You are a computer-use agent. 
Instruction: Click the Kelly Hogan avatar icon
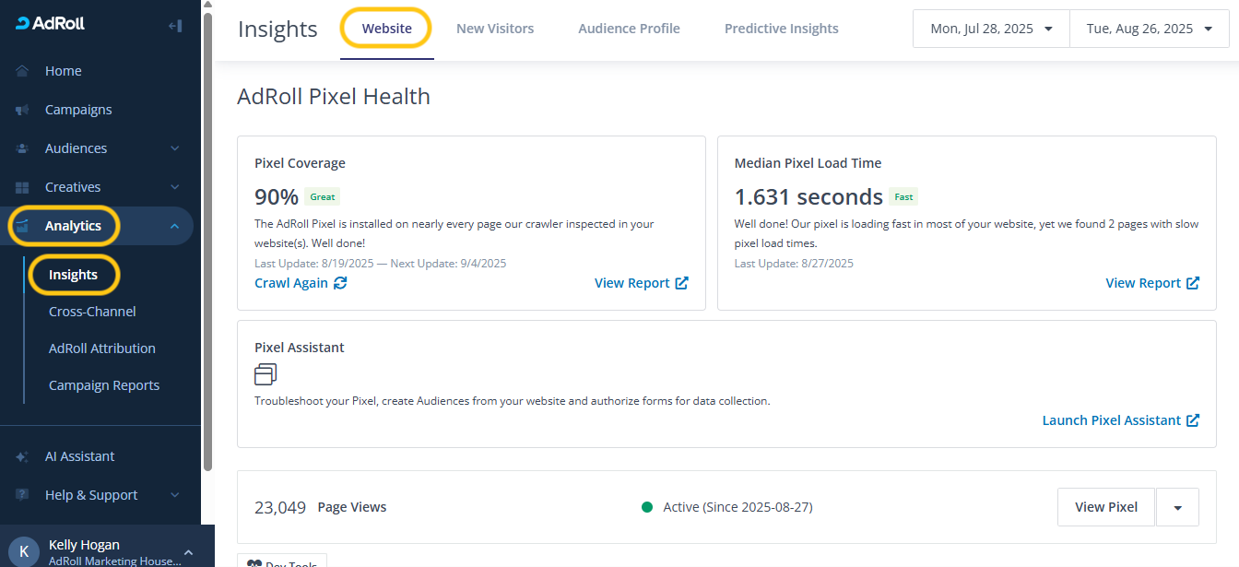coord(24,550)
